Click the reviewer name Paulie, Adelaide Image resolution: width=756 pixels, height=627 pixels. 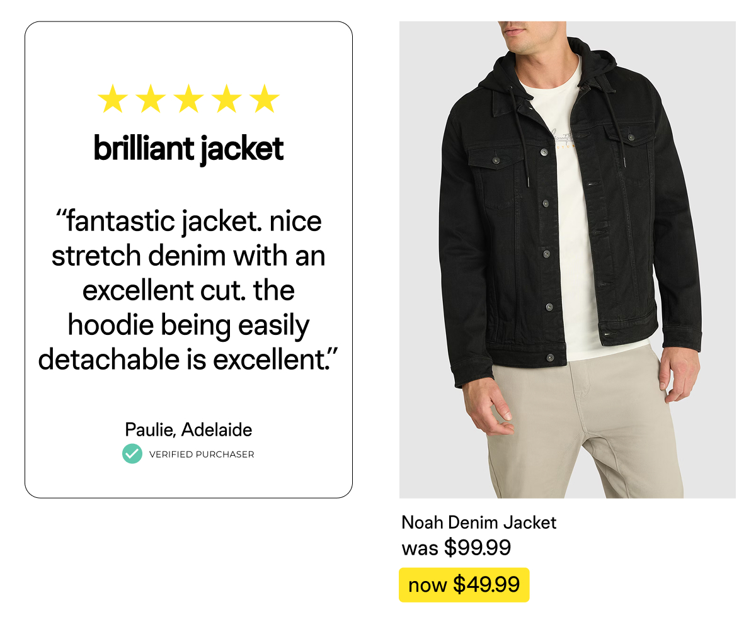pyautogui.click(x=188, y=429)
